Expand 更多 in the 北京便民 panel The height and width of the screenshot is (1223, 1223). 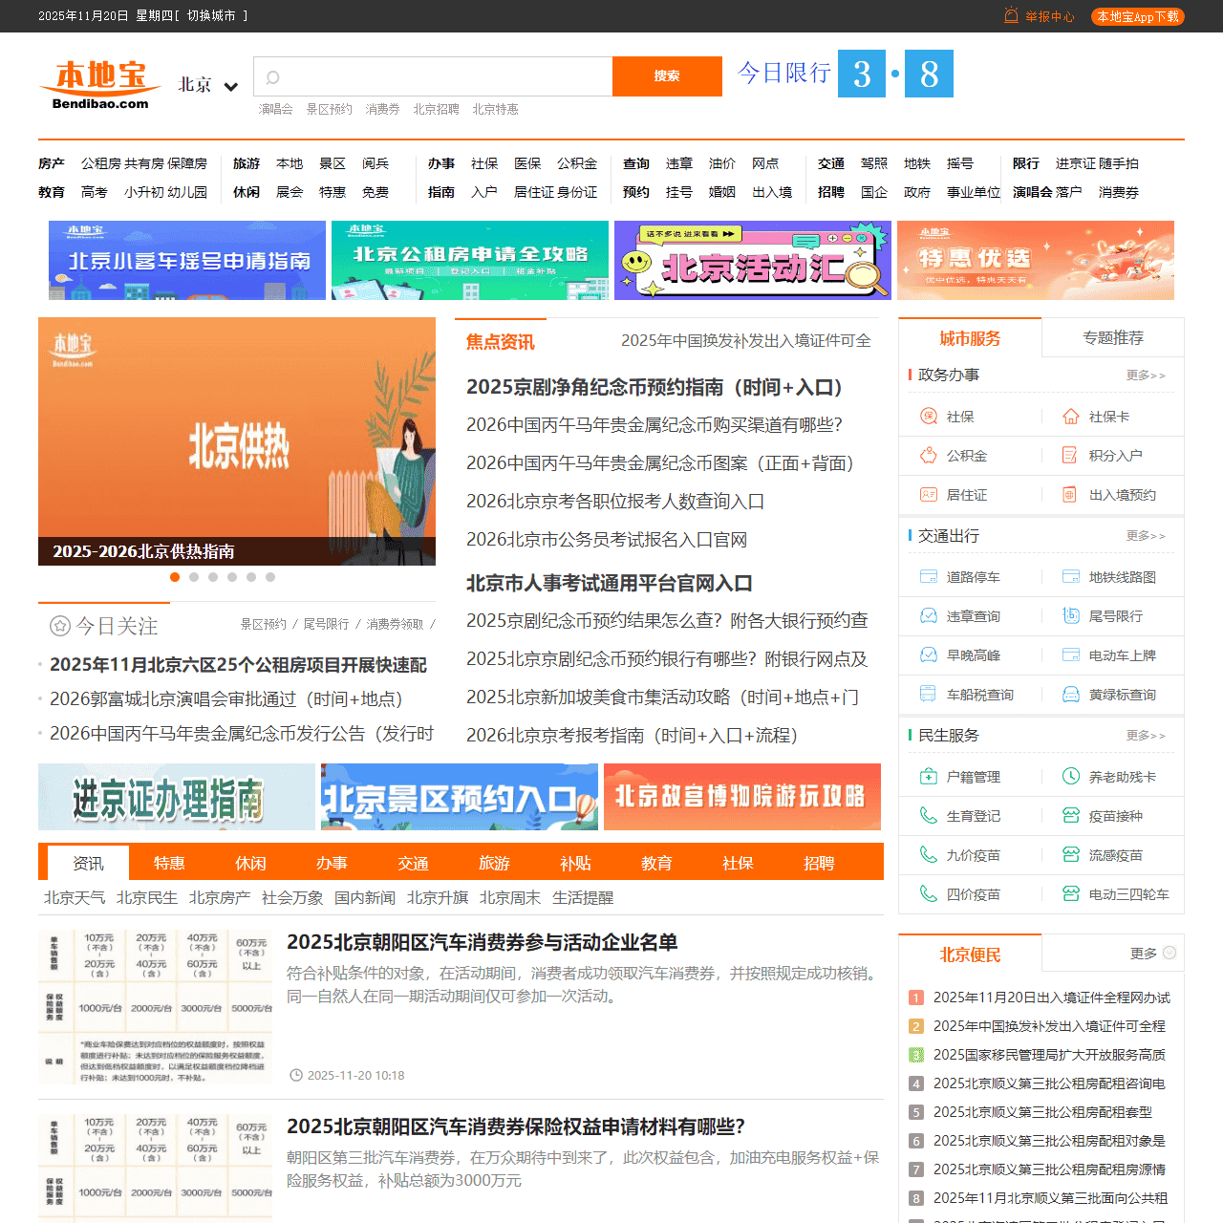pos(1143,953)
